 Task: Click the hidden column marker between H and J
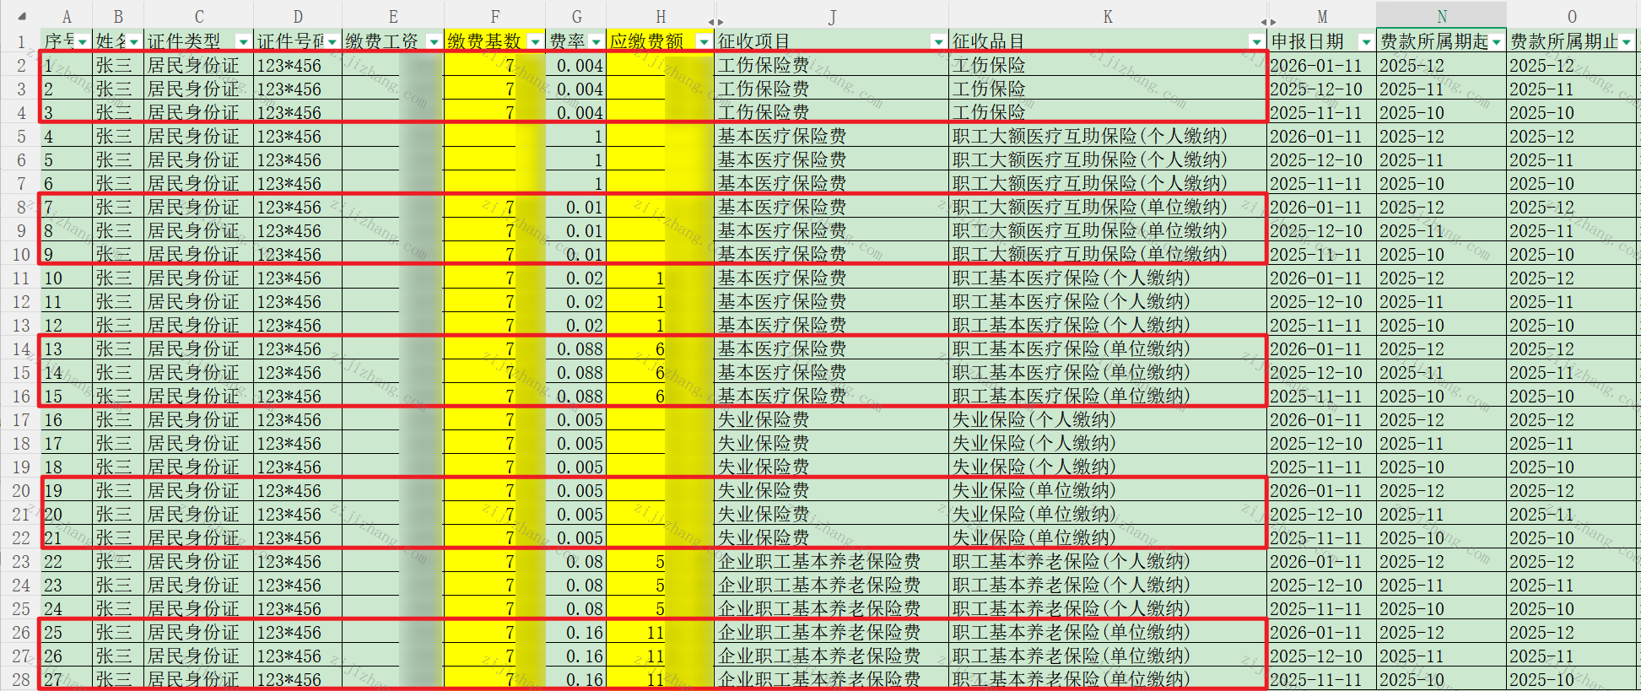coord(715,21)
